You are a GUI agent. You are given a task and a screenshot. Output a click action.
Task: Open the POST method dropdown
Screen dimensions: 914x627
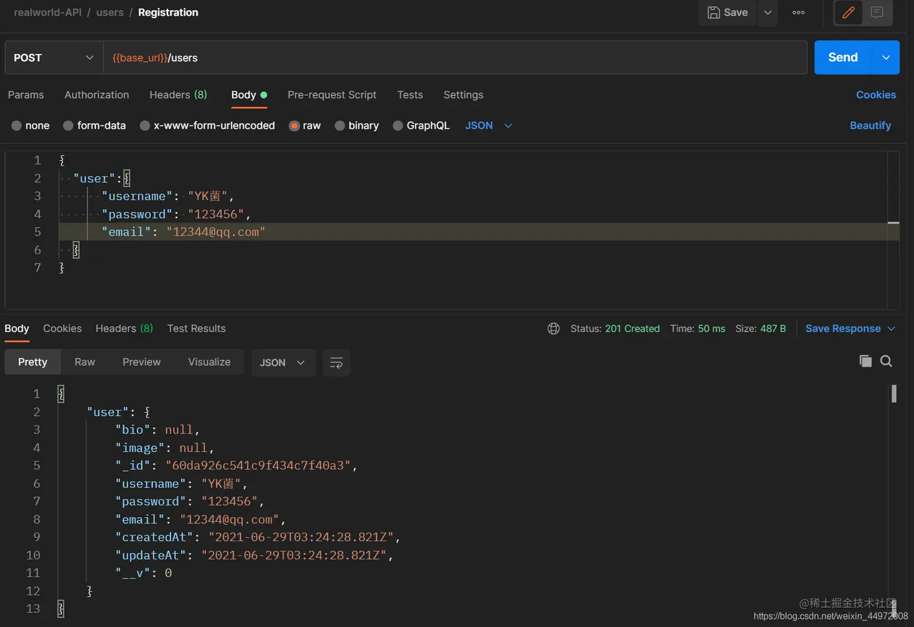tap(54, 57)
